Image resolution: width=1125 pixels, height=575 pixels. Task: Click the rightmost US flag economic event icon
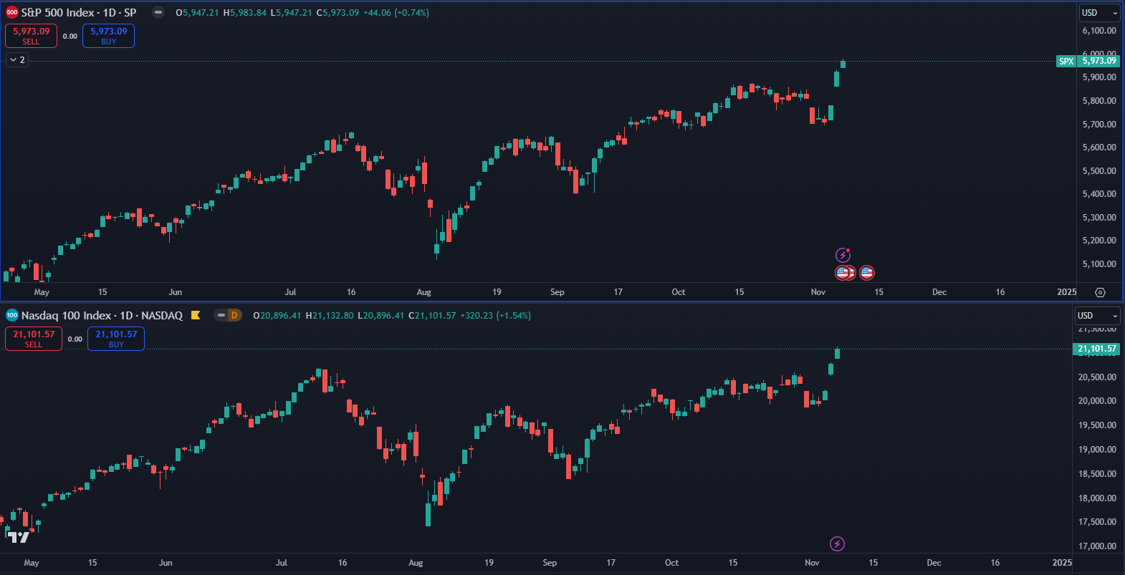point(866,272)
